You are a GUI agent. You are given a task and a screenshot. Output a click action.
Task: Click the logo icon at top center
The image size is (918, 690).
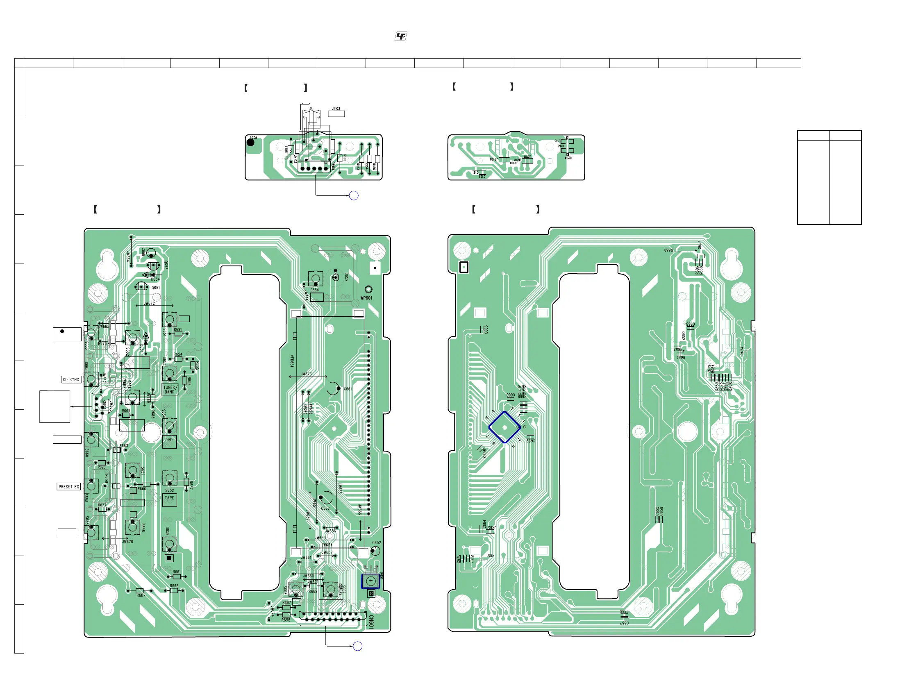point(400,36)
